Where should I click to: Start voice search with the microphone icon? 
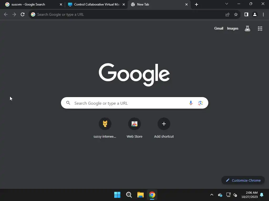[191, 103]
